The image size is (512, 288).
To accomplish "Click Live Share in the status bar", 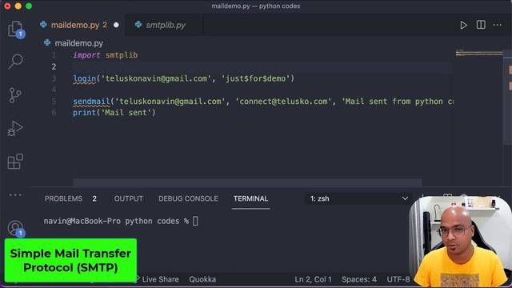I will coord(158,279).
